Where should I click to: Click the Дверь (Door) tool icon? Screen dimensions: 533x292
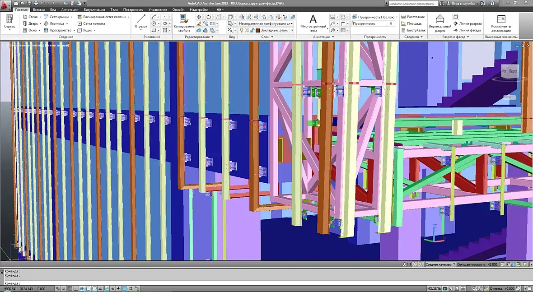[x=25, y=23]
